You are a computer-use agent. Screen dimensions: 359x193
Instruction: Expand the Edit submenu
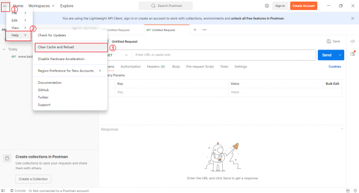pos(19,21)
